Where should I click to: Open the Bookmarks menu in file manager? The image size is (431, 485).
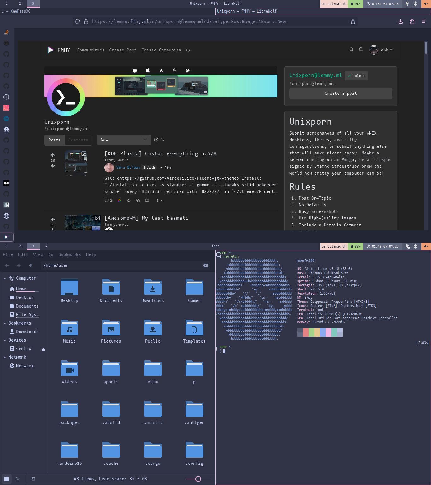click(x=70, y=254)
